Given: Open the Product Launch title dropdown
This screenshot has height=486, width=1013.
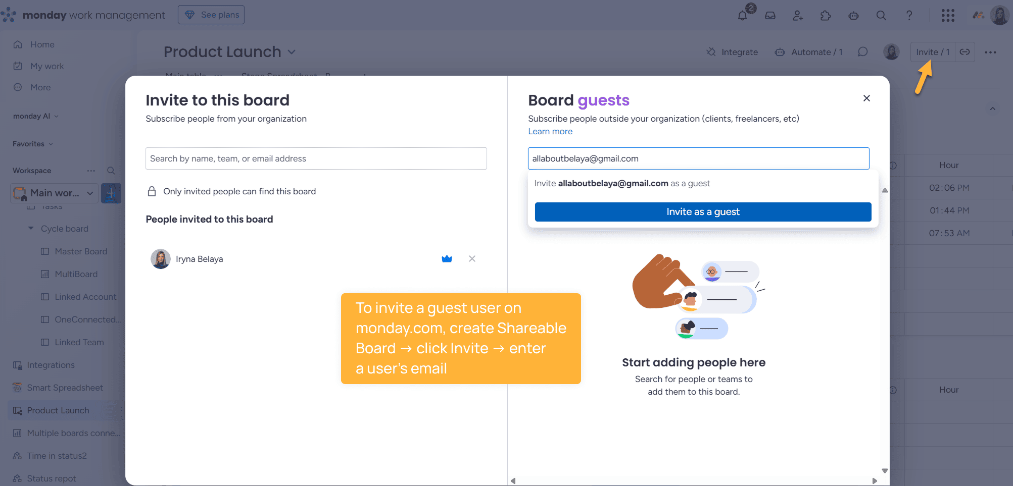Looking at the screenshot, I should click(291, 52).
